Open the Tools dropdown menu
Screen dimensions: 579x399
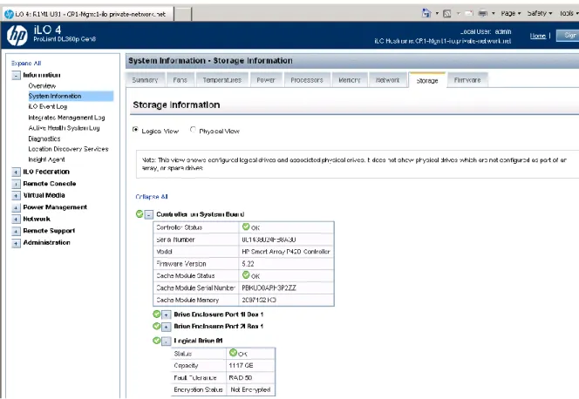(569, 13)
